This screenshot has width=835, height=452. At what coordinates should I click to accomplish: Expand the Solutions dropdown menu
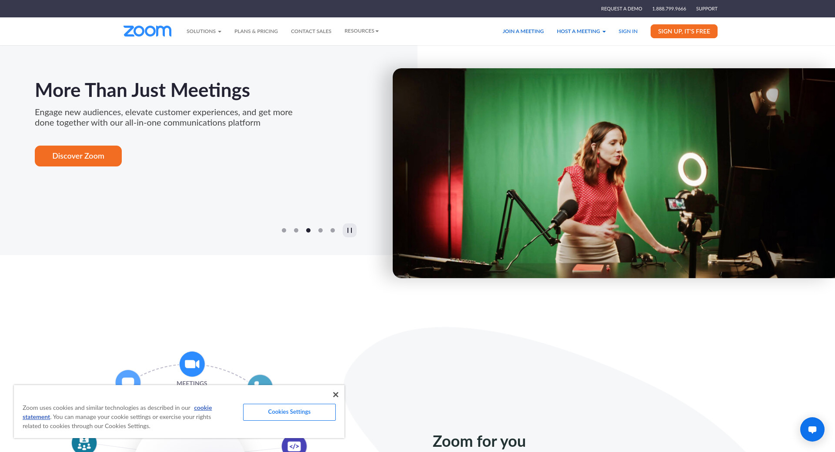pyautogui.click(x=204, y=31)
